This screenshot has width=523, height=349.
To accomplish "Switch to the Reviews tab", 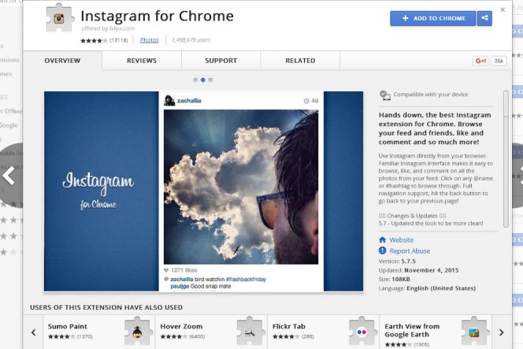I will pos(142,61).
